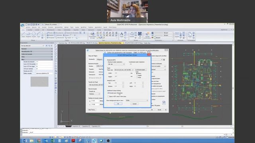Click the Customized paper button
The width and height of the screenshot is (255, 143).
click(x=141, y=70)
